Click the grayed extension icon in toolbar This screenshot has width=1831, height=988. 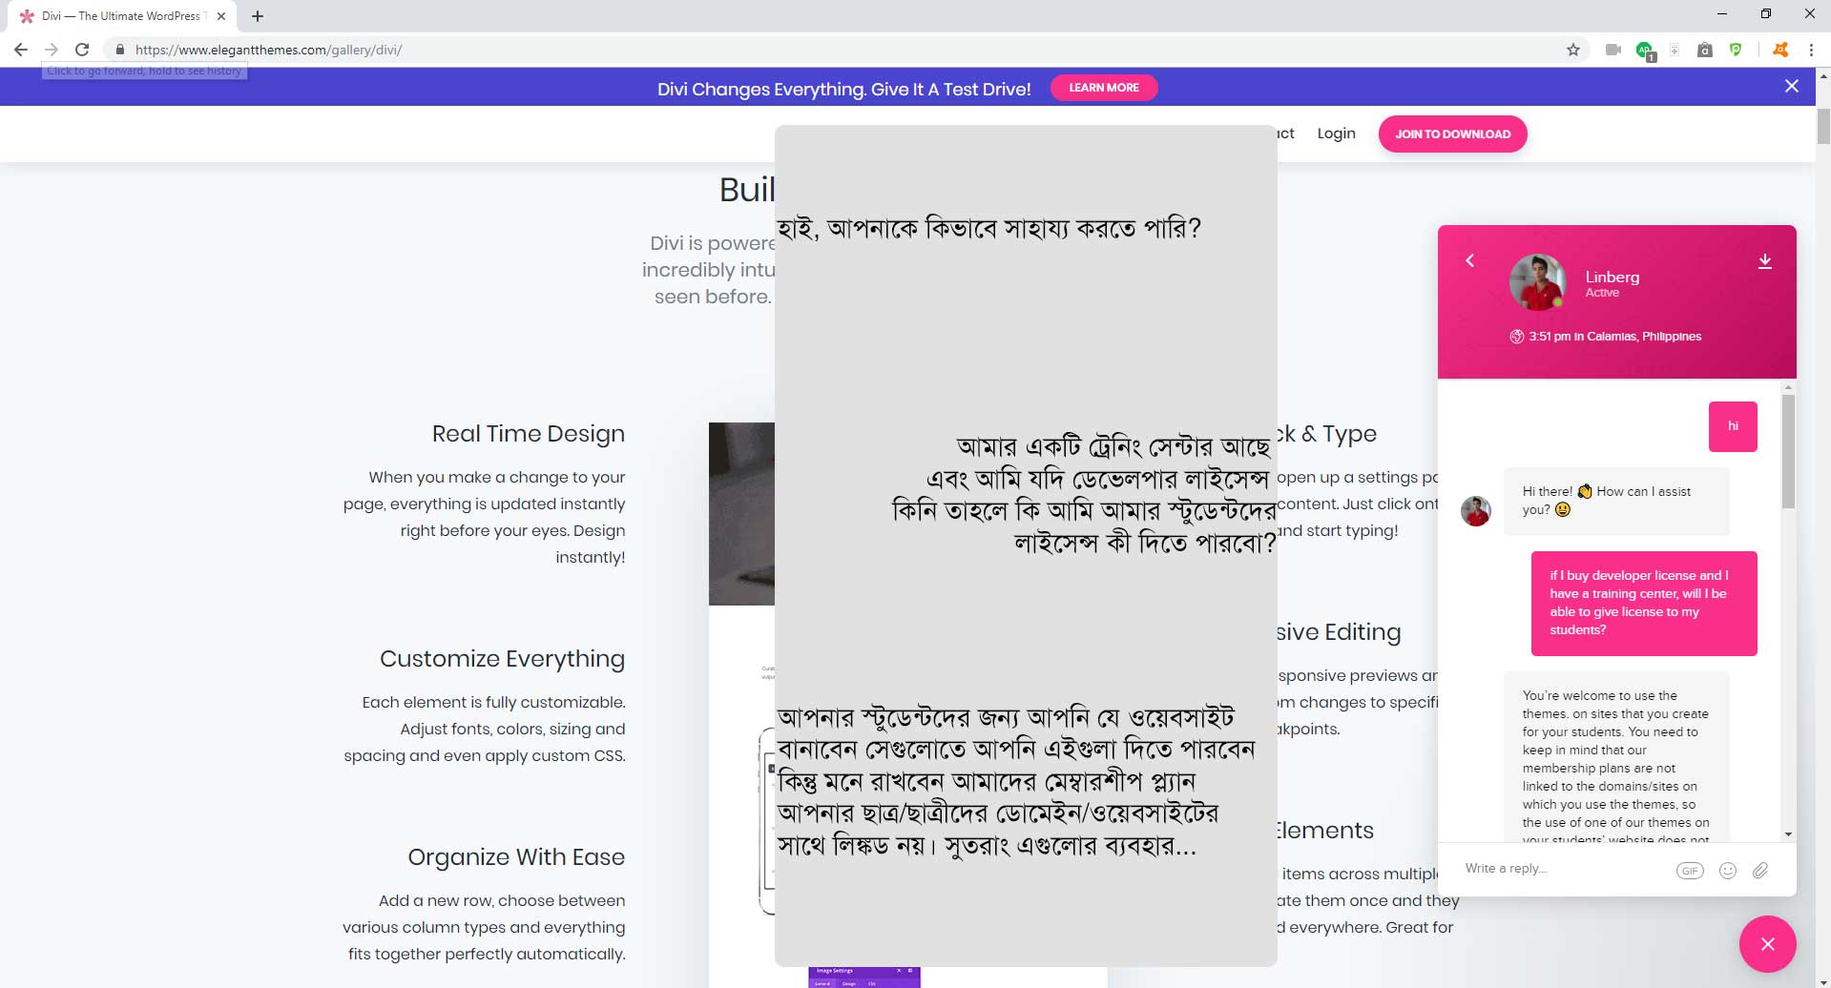(1675, 50)
